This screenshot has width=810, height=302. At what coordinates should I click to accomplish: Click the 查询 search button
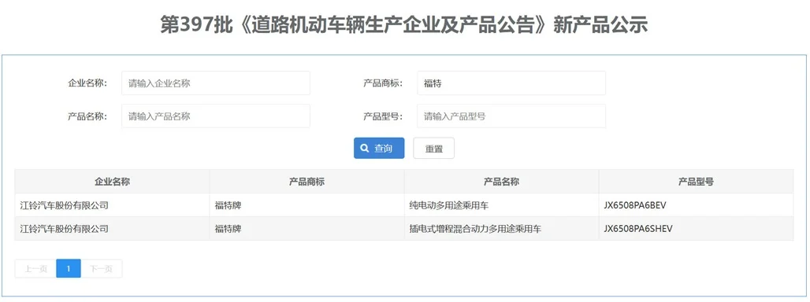[x=379, y=149]
